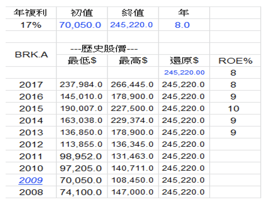Select the 還原$ column header
Image resolution: width=271 pixels, height=210 pixels.
pos(184,61)
